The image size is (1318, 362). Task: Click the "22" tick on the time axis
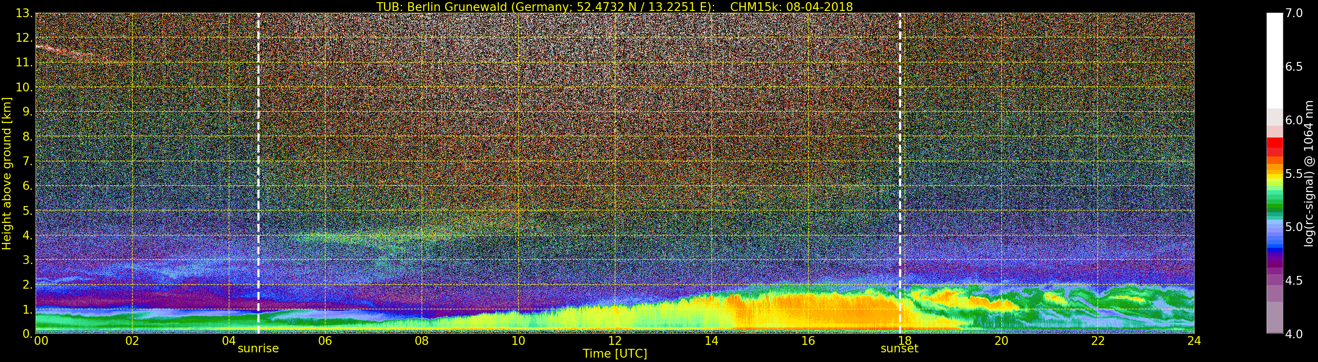[x=1098, y=340]
